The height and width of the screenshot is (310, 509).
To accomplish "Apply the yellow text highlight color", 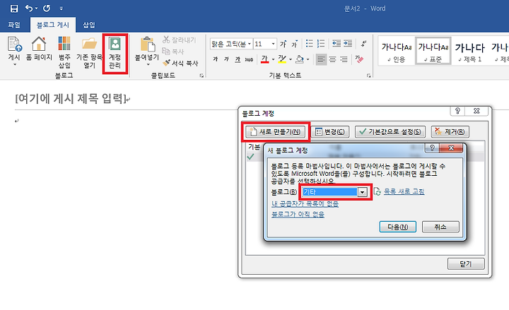I will [x=282, y=59].
